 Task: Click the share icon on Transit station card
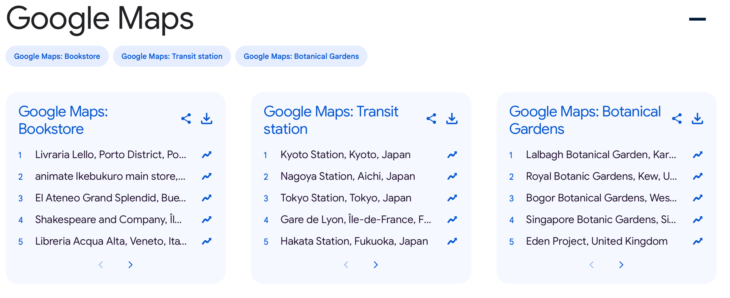[432, 119]
